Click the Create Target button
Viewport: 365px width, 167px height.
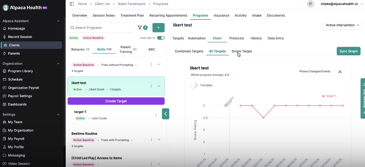point(116,101)
